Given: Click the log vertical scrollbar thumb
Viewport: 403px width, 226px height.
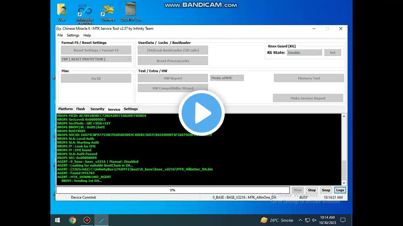Looking at the screenshot, I should (x=344, y=170).
